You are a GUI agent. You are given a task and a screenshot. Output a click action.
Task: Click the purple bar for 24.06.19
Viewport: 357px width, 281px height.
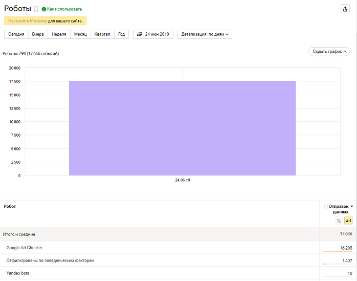[182, 128]
